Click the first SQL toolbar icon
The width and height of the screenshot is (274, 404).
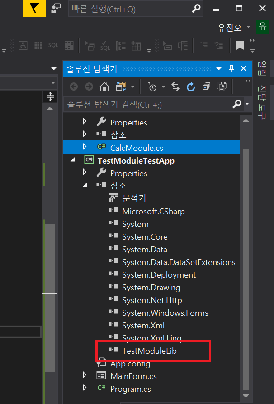(x=53, y=45)
